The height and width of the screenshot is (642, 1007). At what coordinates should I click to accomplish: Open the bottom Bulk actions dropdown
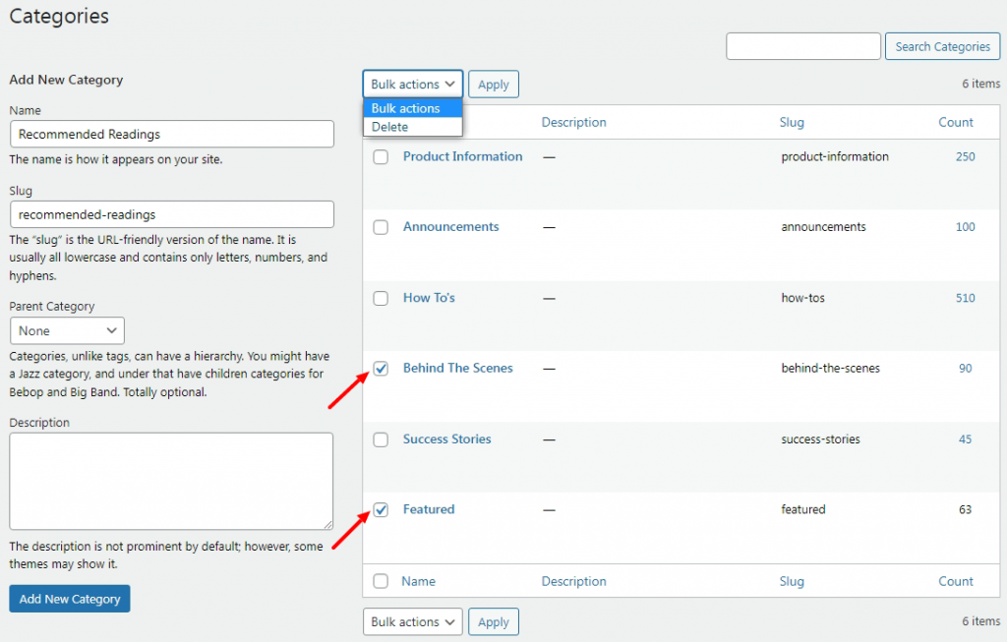(x=412, y=621)
